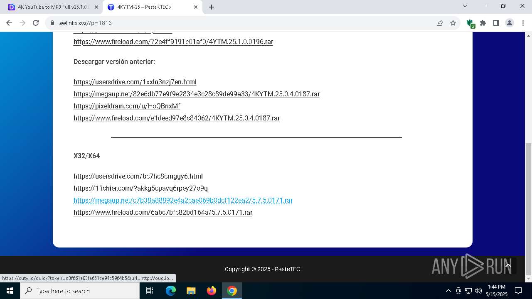Open the Extensions puzzle icon
Viewport: 532px width, 299px height.
coord(483,23)
